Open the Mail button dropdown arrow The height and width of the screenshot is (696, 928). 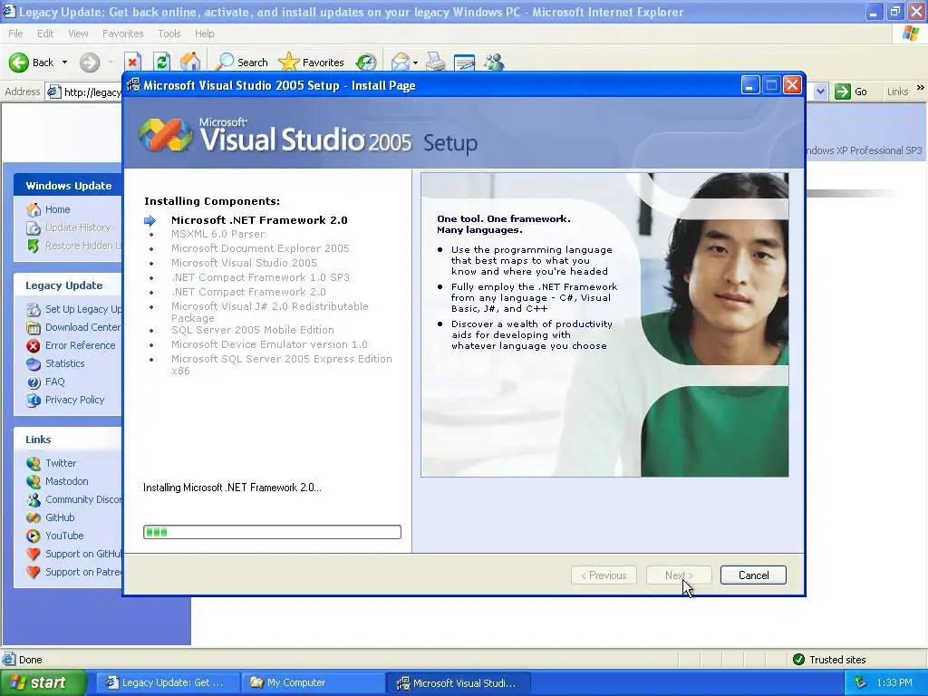[x=415, y=63]
